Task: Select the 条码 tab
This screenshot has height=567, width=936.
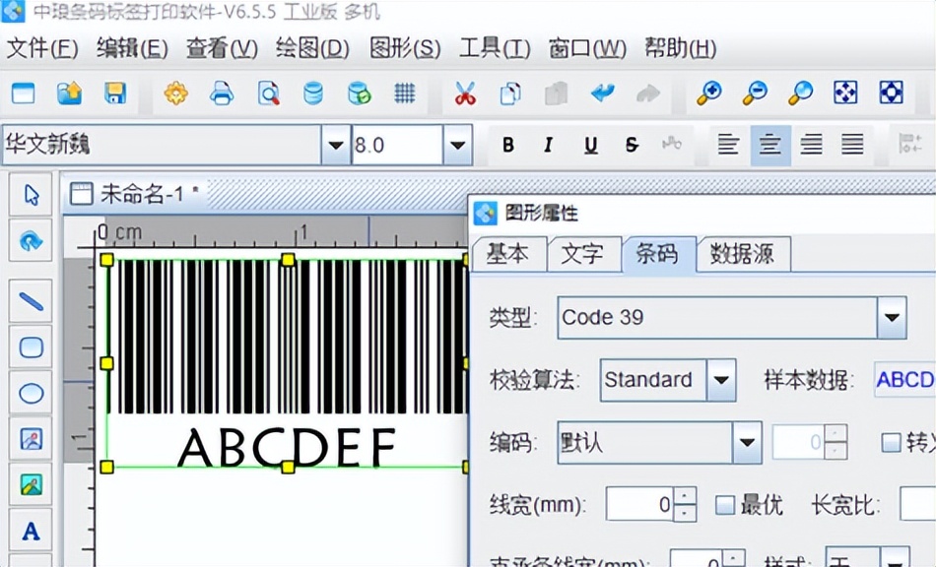Action: click(x=657, y=253)
